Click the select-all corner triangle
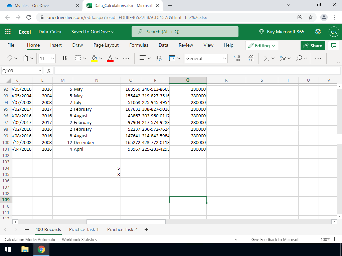 pyautogui.click(x=9, y=80)
